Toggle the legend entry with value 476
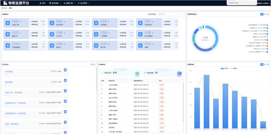Screen dimensions: 271x134 point(258,25)
